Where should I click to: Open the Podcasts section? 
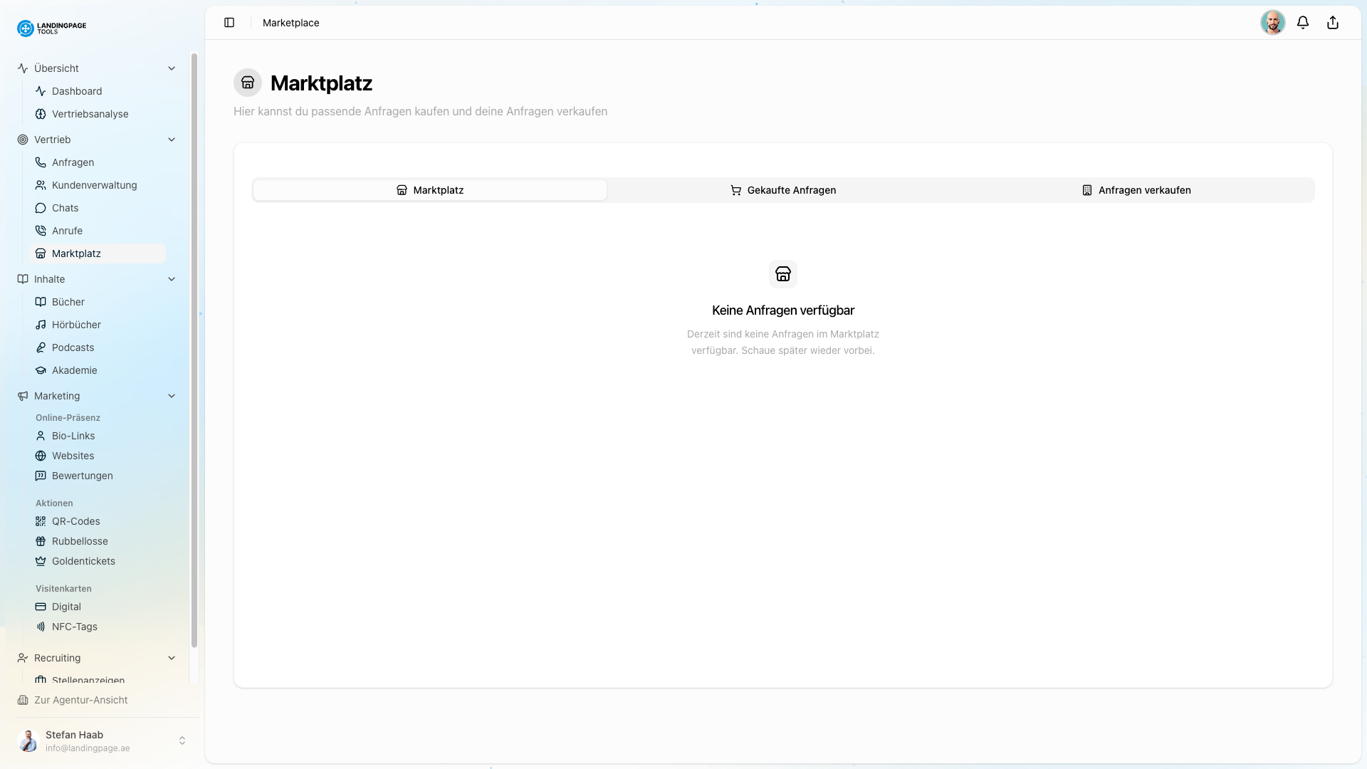pyautogui.click(x=73, y=347)
